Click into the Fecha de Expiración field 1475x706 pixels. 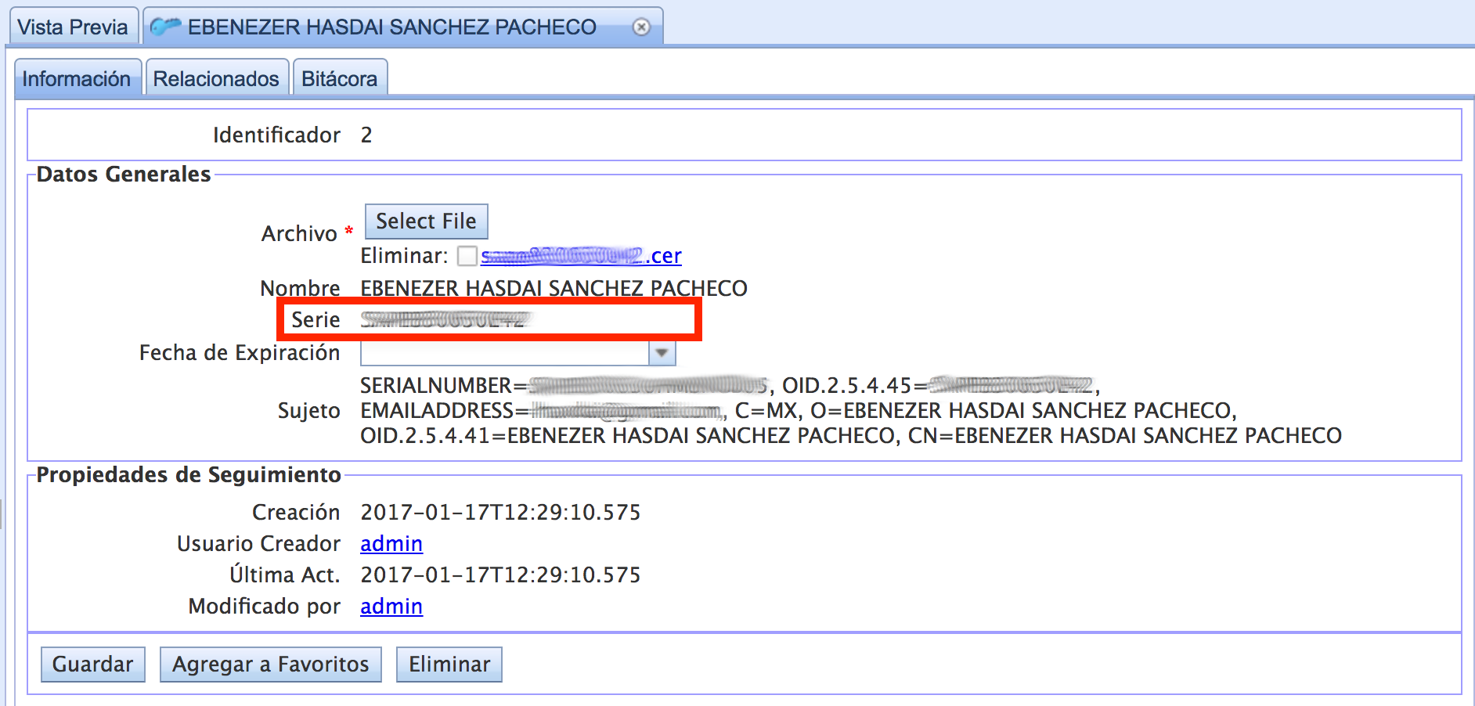pos(504,353)
